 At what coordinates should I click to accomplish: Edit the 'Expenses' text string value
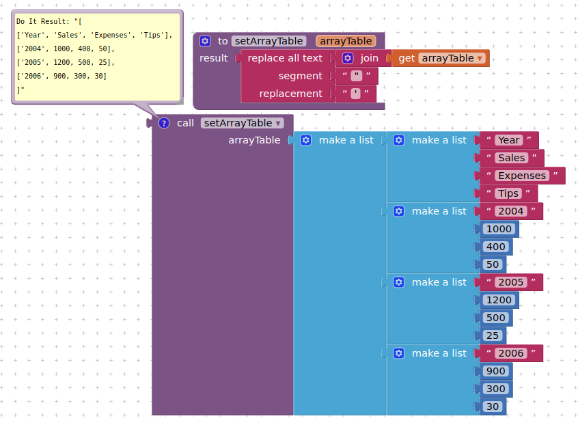[x=522, y=176]
